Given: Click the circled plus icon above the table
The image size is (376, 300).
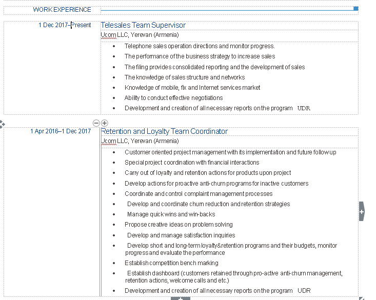Looking at the screenshot, I should pyautogui.click(x=105, y=123).
